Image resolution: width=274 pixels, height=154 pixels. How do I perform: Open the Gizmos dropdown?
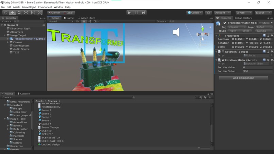(x=161, y=21)
